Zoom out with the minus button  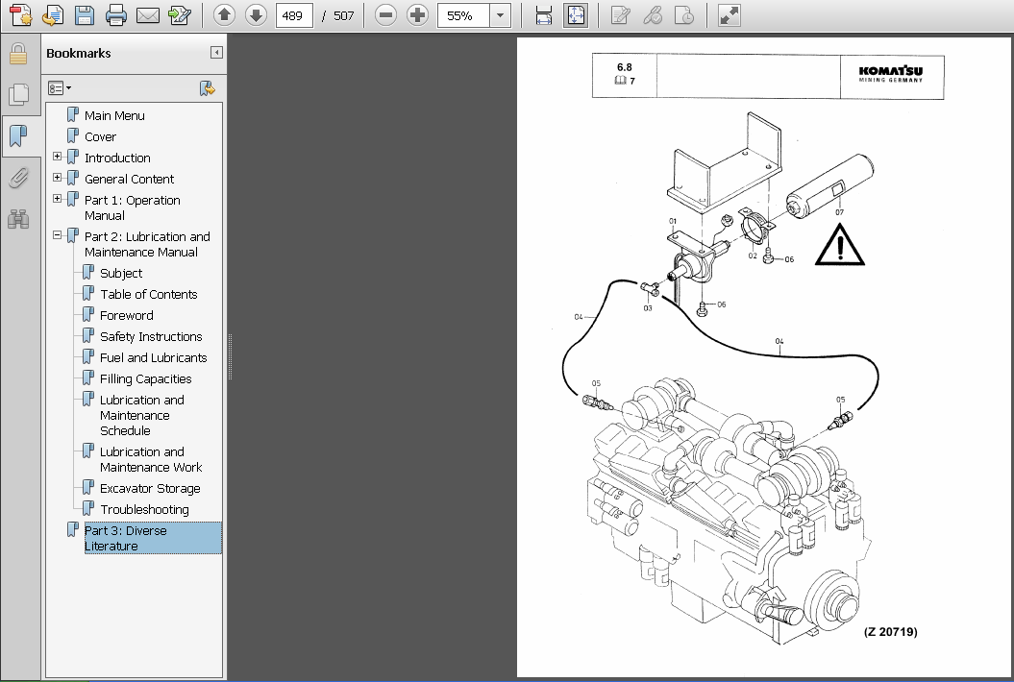385,14
